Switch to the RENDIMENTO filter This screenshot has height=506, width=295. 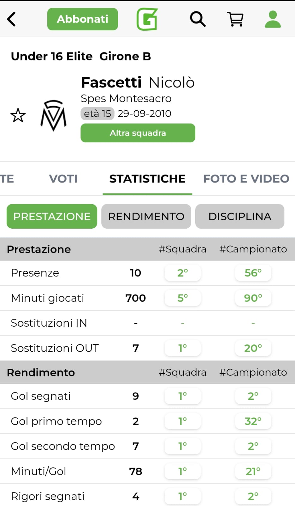tap(146, 216)
